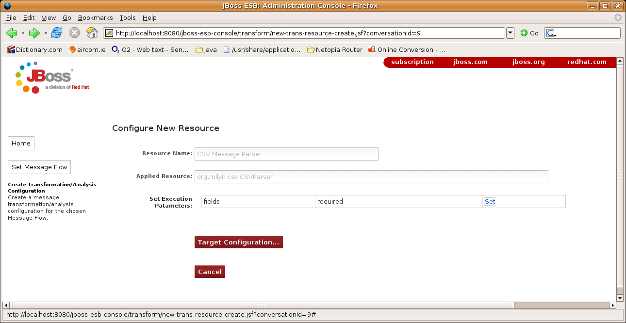Image resolution: width=626 pixels, height=323 pixels.
Task: Click the Back arrow navigation icon
Action: (12, 33)
